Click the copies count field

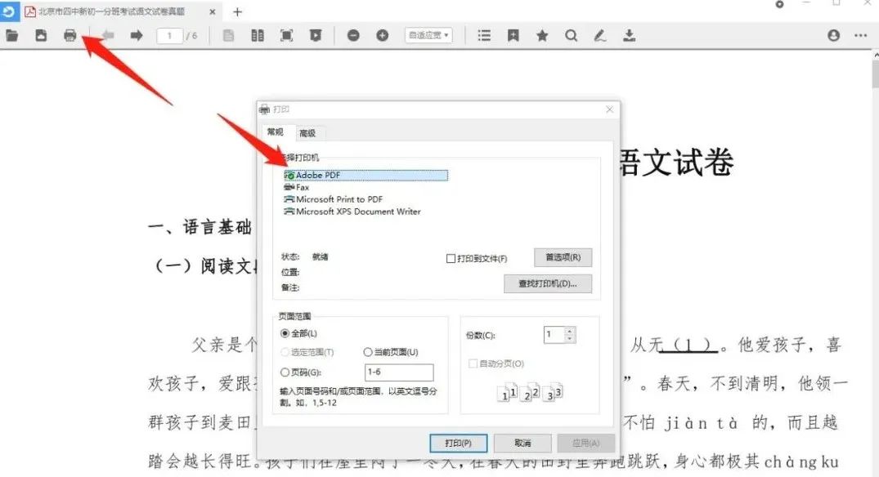click(554, 335)
